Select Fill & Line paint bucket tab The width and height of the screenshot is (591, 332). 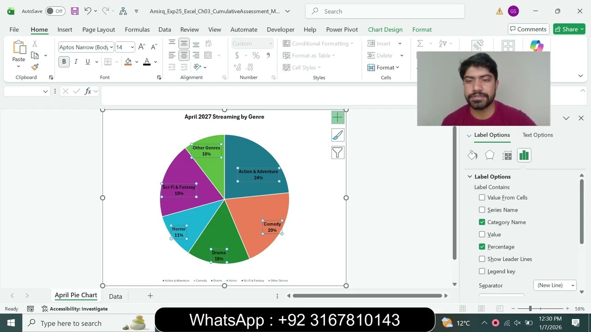[x=472, y=155]
